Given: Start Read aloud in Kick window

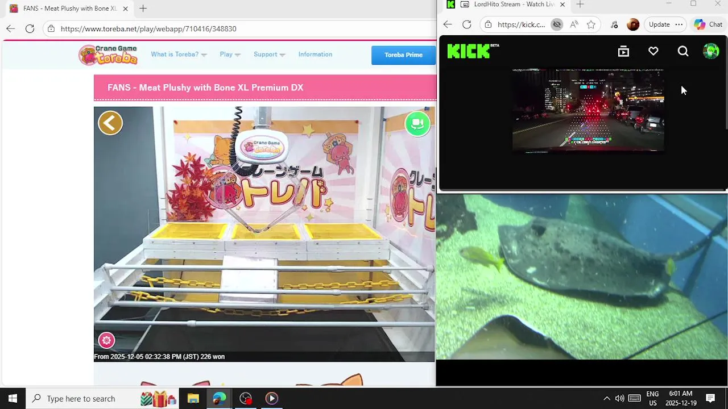Looking at the screenshot, I should (574, 24).
